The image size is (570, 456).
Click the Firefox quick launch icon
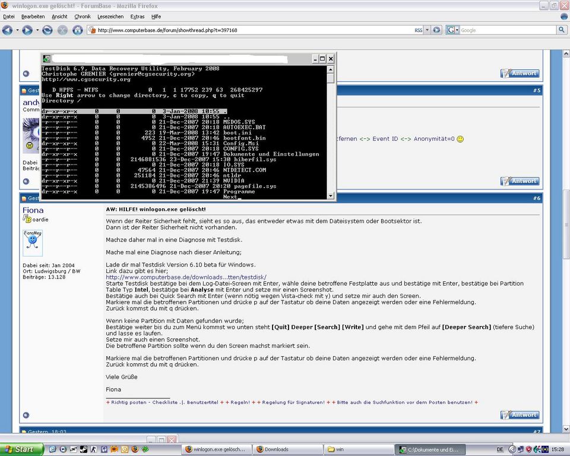(135, 449)
